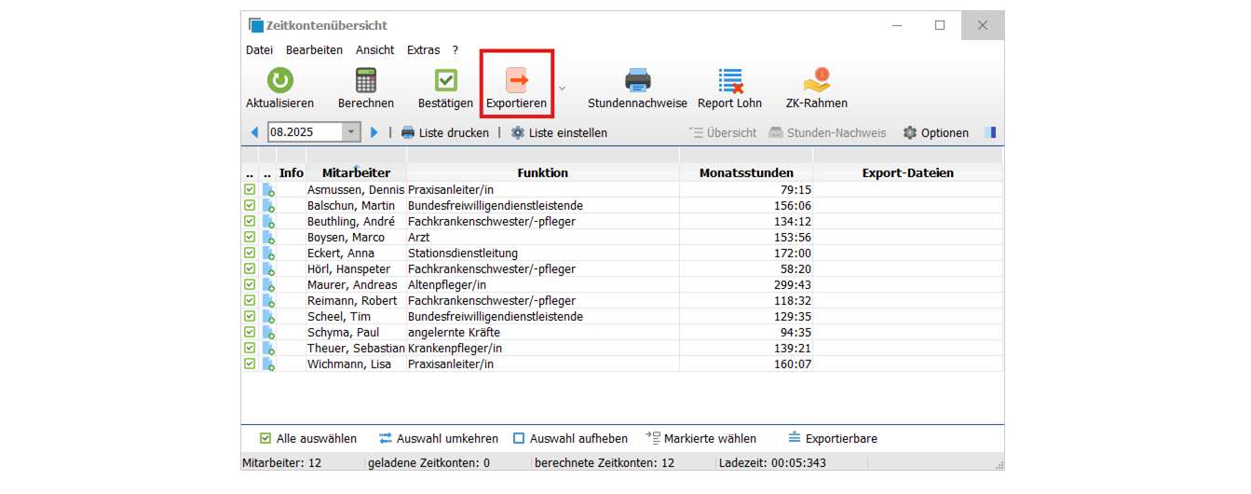1251x494 pixels.
Task: Click document icon in Eckert, Anna row
Action: tap(268, 254)
